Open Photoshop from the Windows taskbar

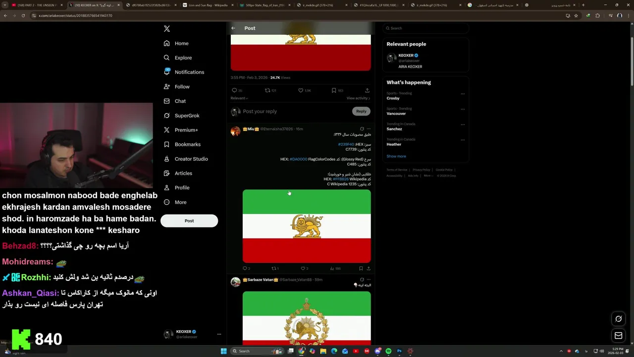tap(399, 351)
